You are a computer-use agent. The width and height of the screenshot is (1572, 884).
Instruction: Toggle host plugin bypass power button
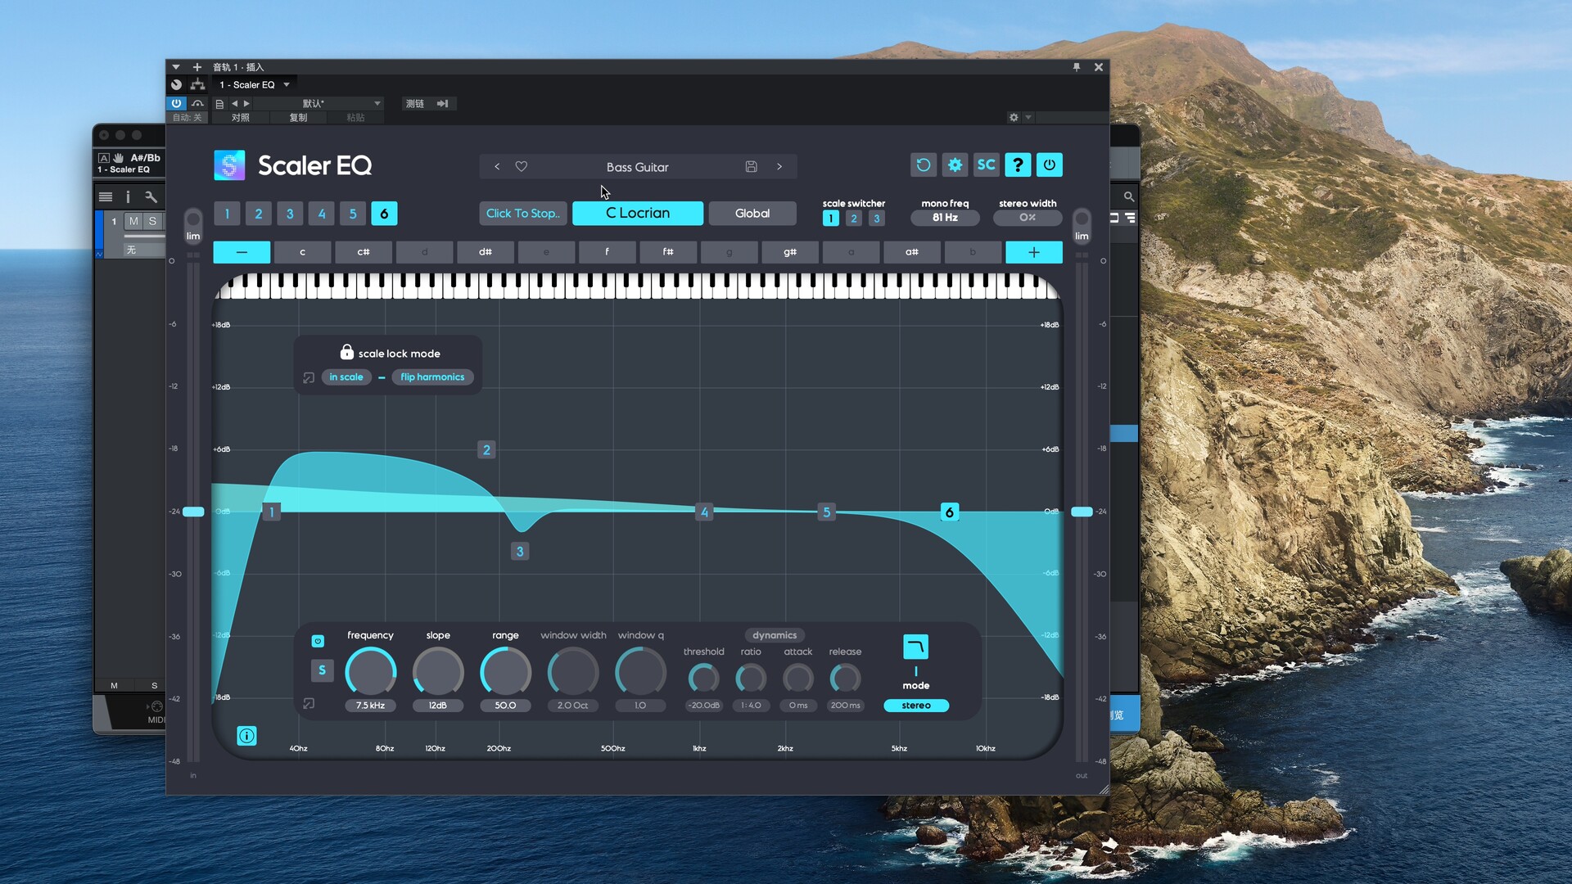[176, 103]
